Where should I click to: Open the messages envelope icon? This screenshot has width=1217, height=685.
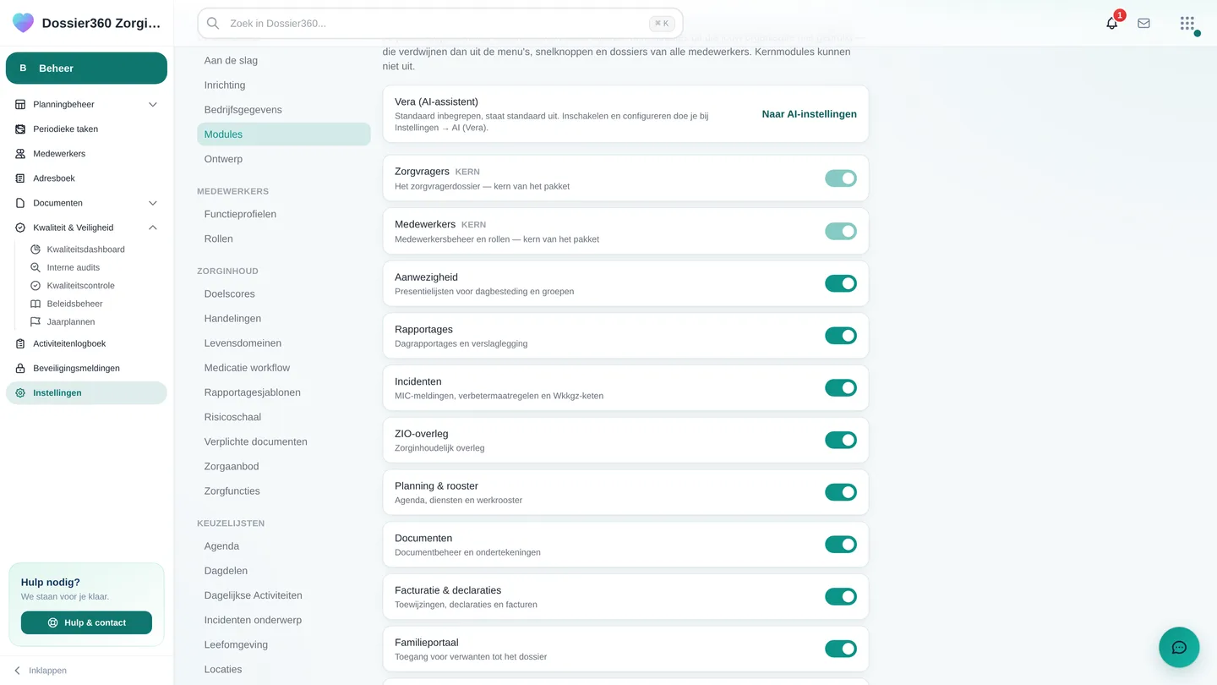[x=1143, y=24]
